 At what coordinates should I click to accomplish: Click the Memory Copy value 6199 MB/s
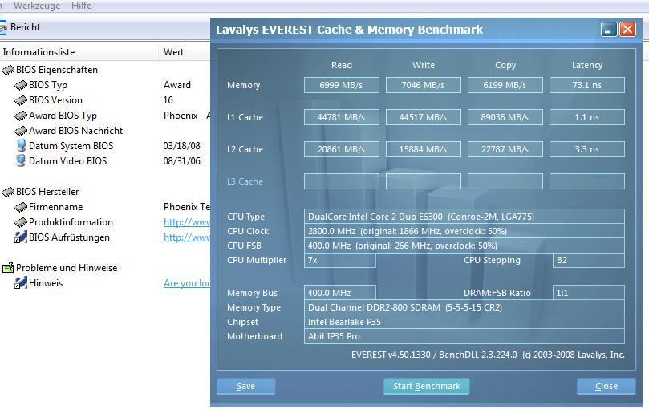point(505,85)
